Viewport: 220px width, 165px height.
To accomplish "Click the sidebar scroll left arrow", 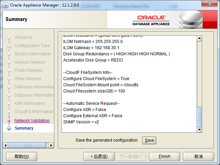I will point(5,145).
